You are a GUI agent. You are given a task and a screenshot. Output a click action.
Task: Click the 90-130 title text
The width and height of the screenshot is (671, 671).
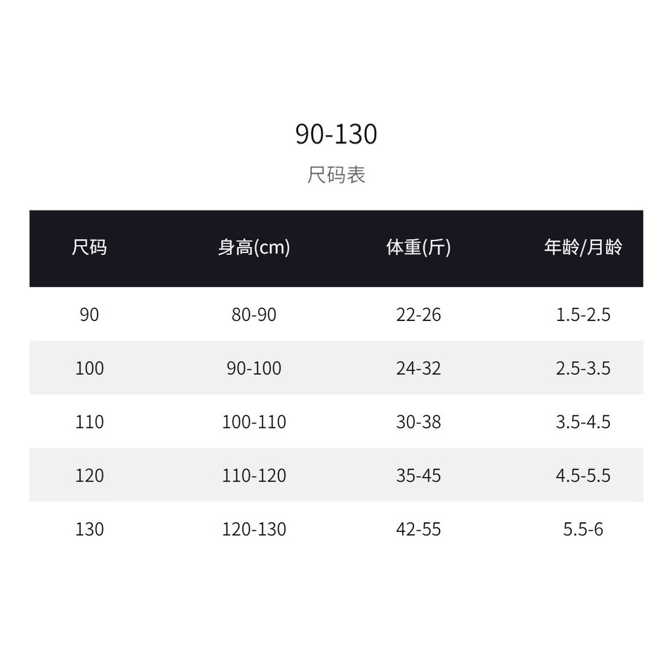point(335,134)
